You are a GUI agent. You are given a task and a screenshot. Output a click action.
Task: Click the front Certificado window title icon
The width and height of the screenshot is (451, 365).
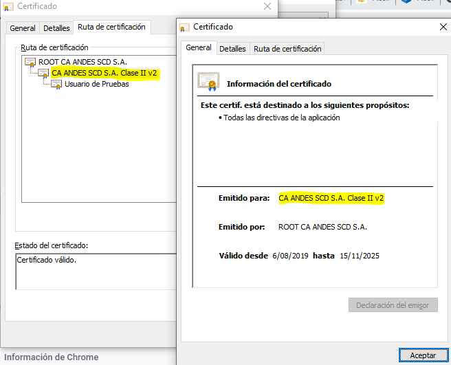pyautogui.click(x=184, y=27)
